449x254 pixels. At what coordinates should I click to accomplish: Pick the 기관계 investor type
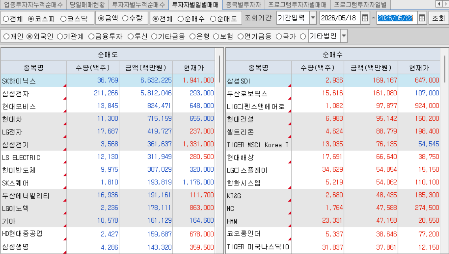click(60, 37)
